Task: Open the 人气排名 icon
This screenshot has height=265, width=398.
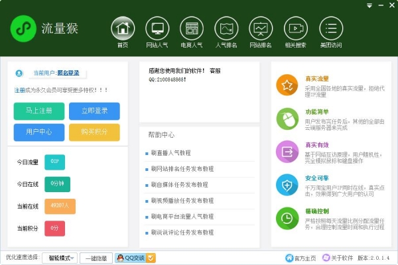Action: tap(226, 28)
